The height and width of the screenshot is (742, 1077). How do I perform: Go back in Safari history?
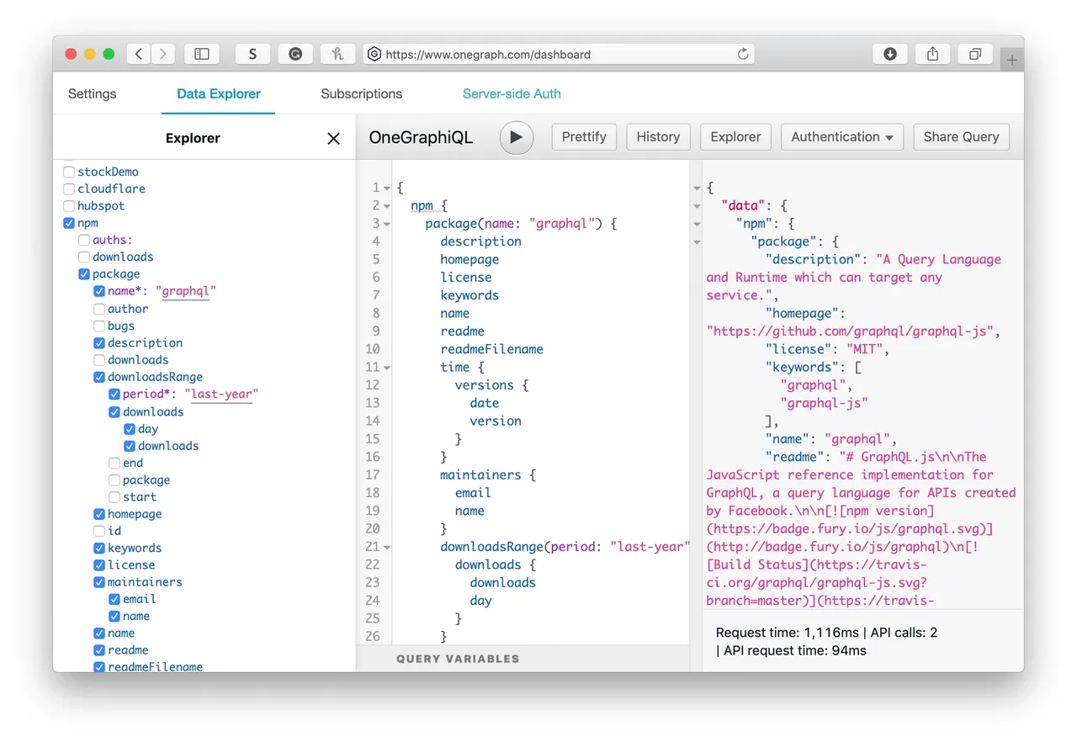pos(139,54)
